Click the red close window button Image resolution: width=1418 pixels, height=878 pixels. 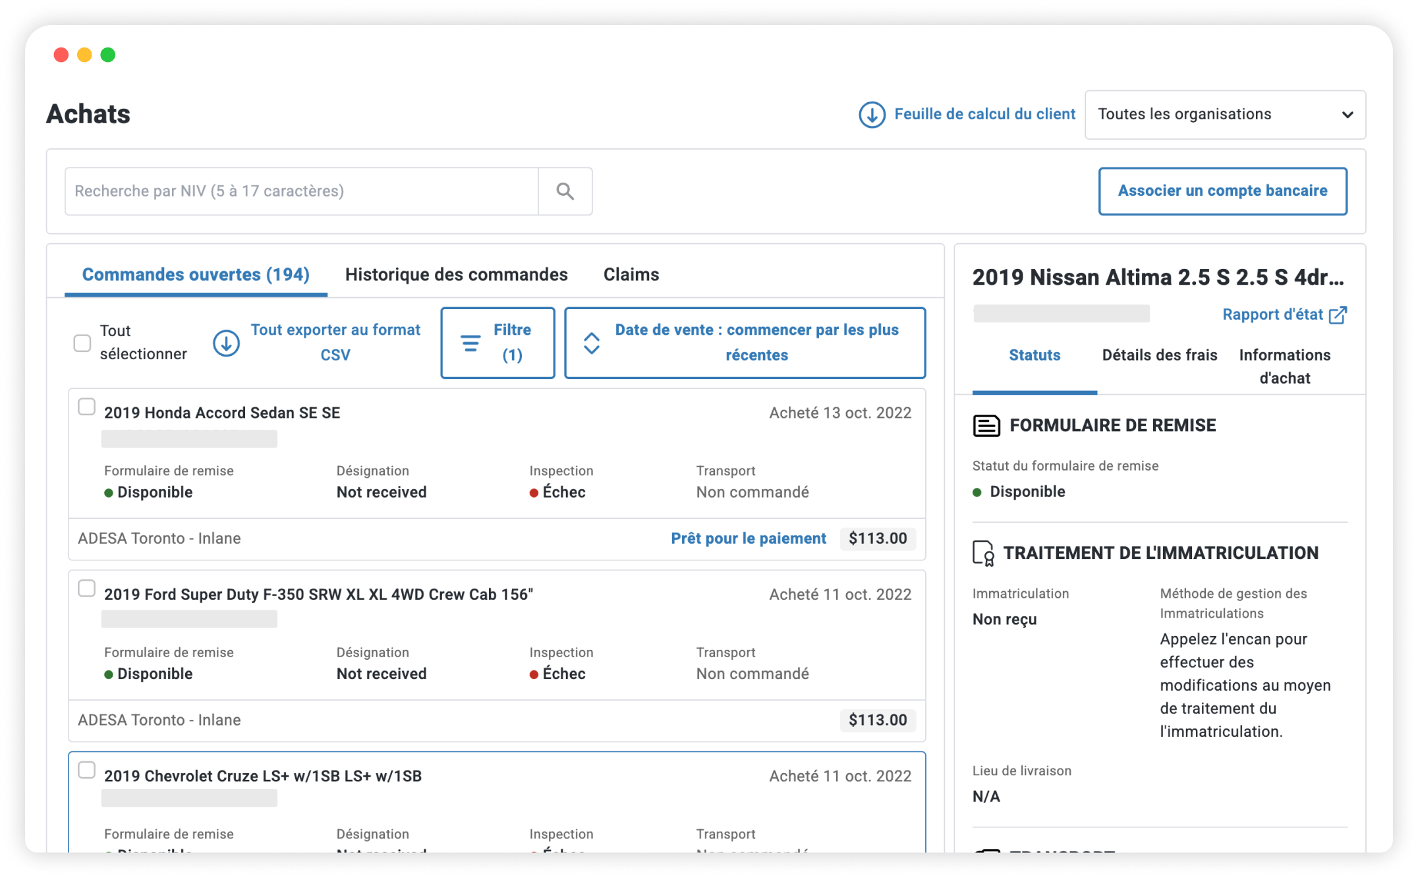click(x=61, y=55)
